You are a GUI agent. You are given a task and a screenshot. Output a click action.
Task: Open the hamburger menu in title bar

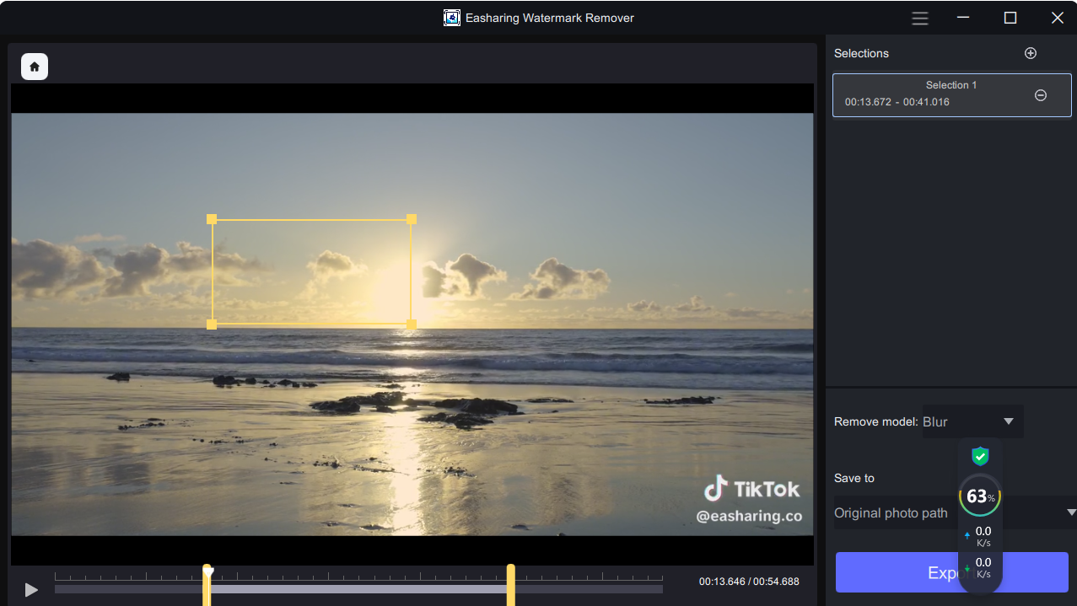point(920,18)
